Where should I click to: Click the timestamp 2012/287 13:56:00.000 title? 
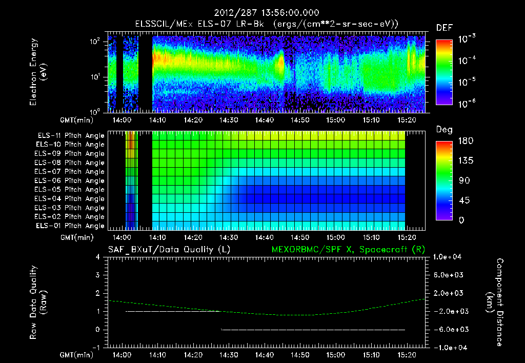click(267, 13)
